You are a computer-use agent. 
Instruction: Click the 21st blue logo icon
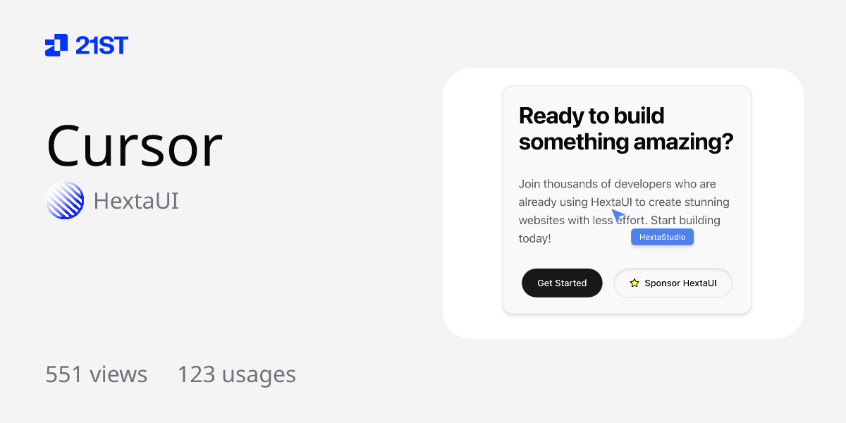56,45
